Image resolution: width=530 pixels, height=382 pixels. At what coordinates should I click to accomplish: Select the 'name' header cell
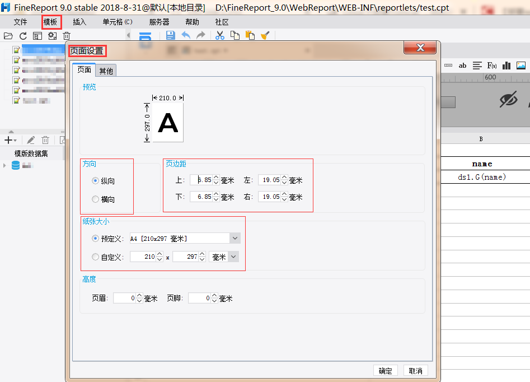(x=482, y=164)
